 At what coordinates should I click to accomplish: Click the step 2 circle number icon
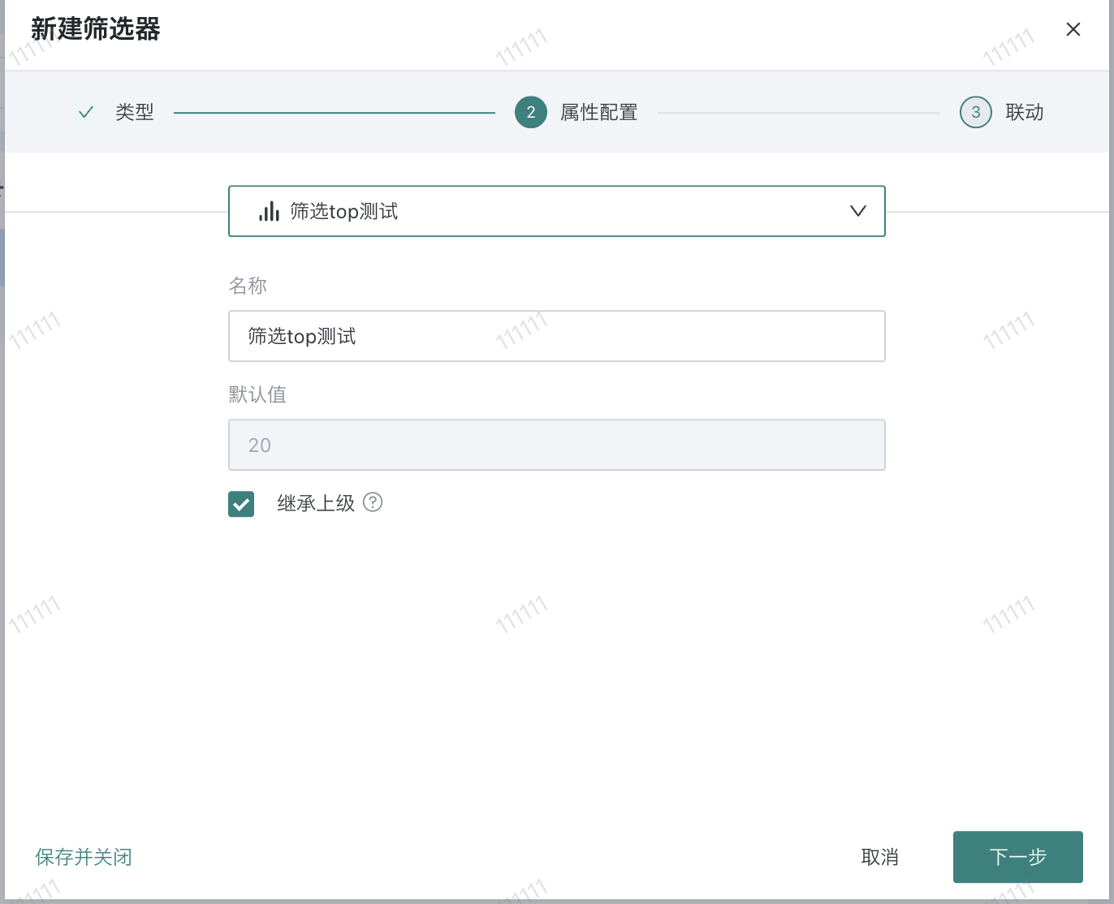point(531,113)
